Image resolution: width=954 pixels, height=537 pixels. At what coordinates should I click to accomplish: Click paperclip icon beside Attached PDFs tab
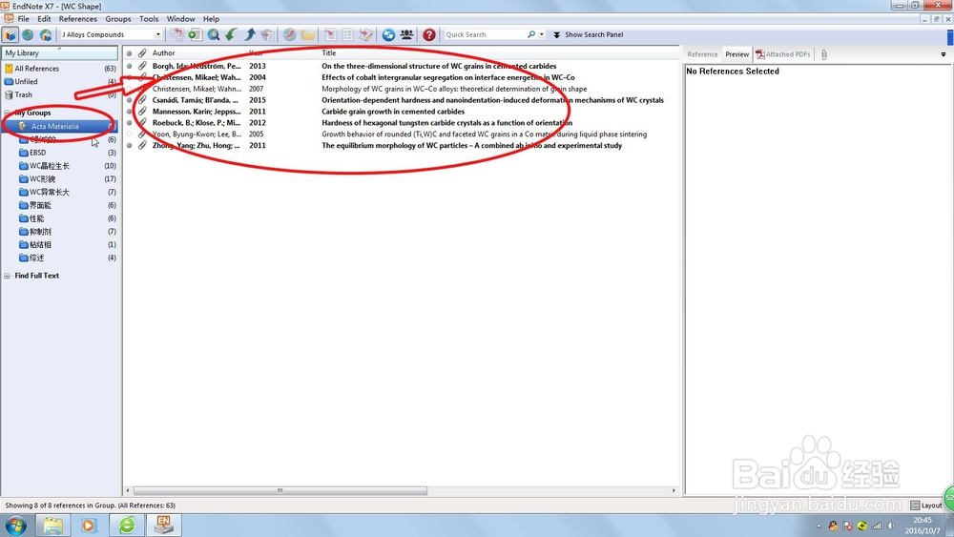coord(824,54)
